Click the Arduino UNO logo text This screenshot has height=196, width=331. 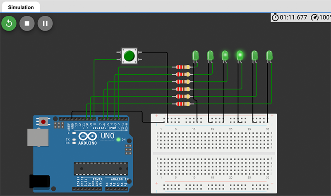coord(108,136)
